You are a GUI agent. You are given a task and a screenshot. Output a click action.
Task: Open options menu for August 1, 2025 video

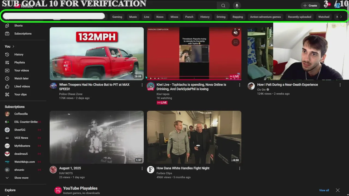click(142, 169)
